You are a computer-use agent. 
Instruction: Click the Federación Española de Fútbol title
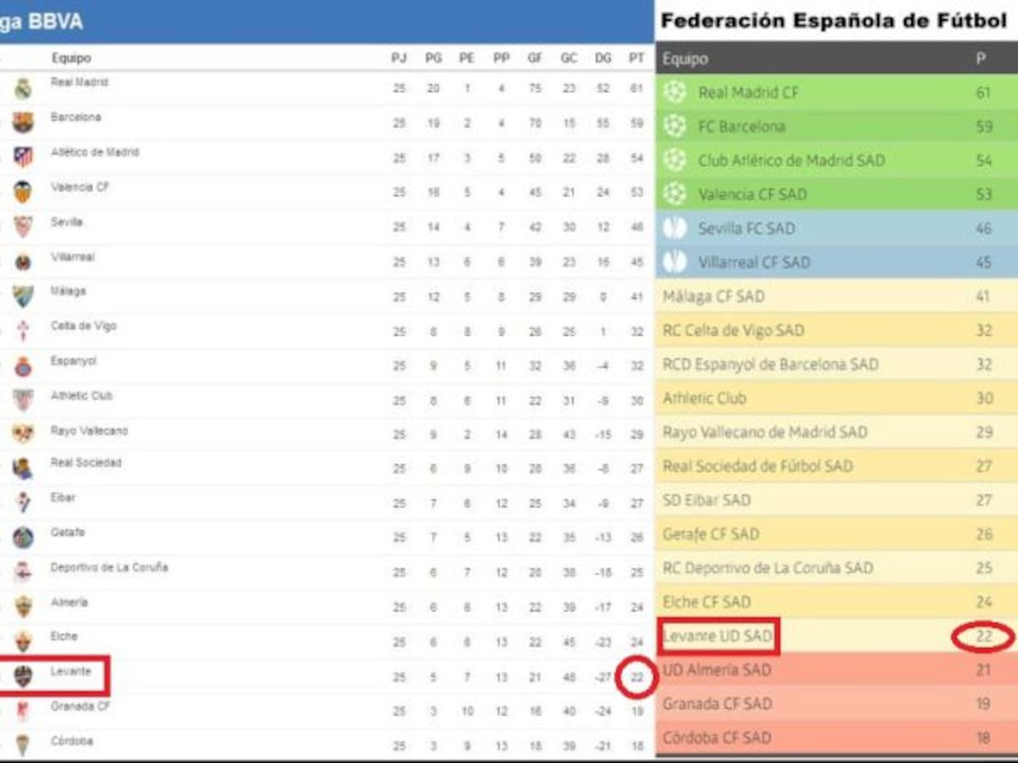click(x=833, y=21)
